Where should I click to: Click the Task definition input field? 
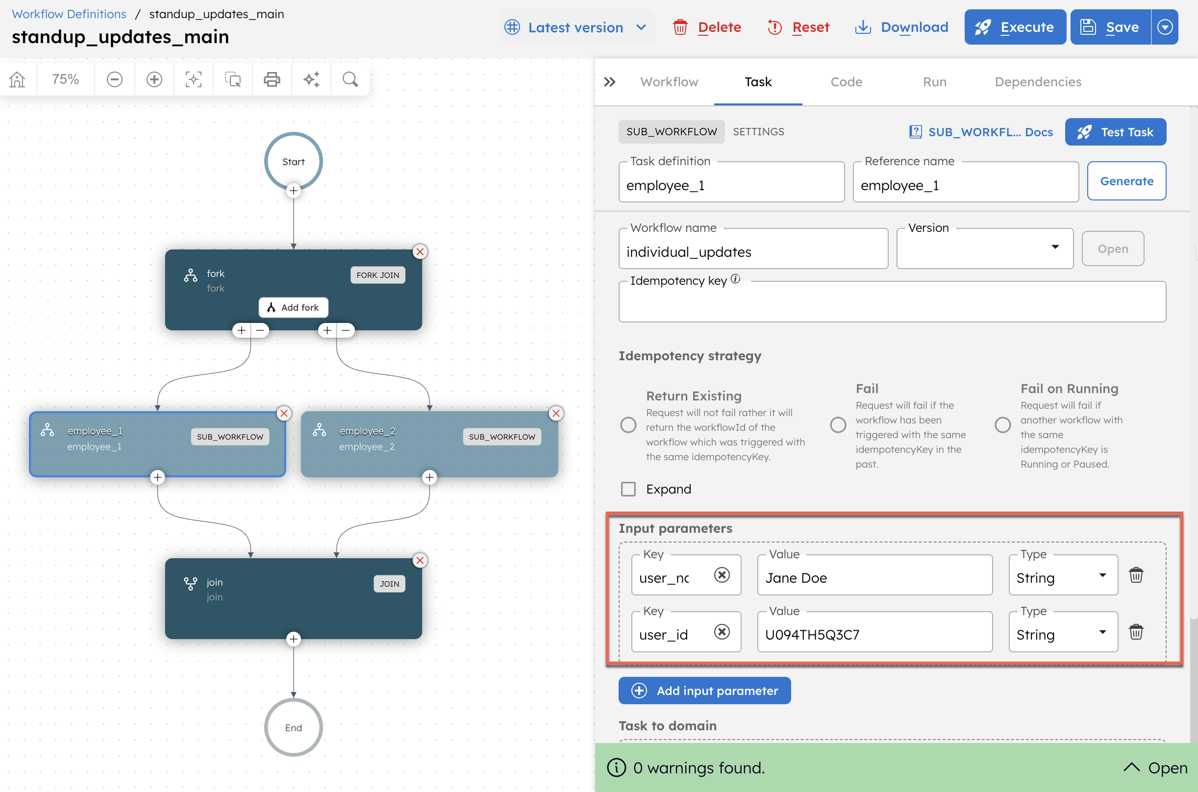[x=731, y=182]
